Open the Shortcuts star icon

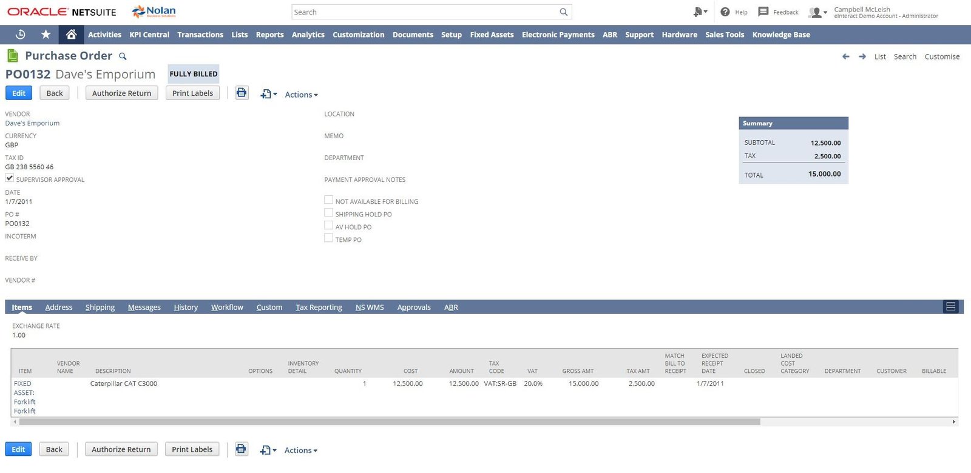click(46, 35)
